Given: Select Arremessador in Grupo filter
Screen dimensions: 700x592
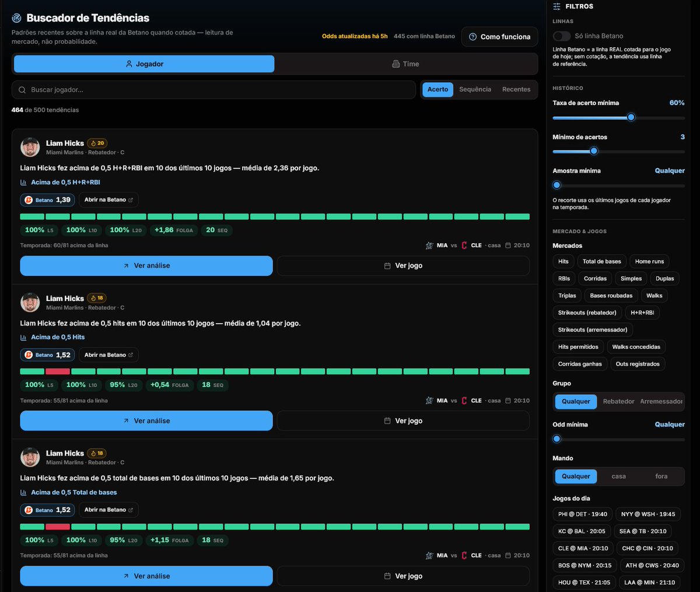Looking at the screenshot, I should pyautogui.click(x=661, y=402).
